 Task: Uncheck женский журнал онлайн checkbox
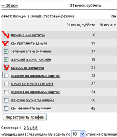6,60
